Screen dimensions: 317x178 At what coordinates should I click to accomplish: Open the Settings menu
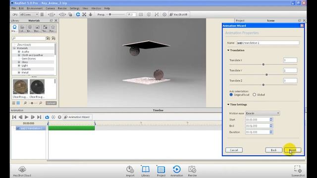[x=74, y=8]
